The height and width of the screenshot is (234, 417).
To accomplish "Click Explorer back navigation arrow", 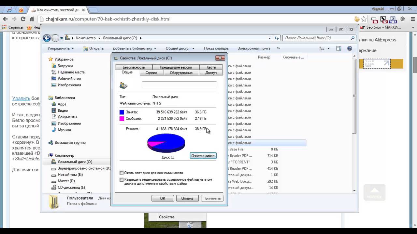I will [47, 38].
